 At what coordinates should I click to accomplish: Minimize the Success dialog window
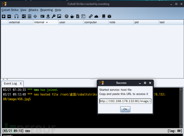[x=140, y=83]
